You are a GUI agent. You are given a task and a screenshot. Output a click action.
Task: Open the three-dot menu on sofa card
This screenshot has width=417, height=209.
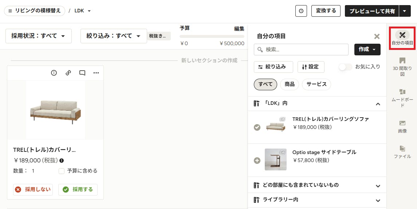[96, 73]
